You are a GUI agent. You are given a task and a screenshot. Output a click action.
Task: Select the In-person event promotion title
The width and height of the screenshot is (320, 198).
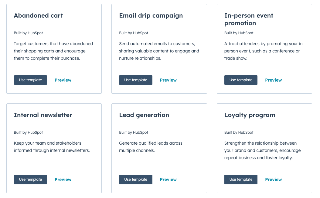tap(249, 19)
